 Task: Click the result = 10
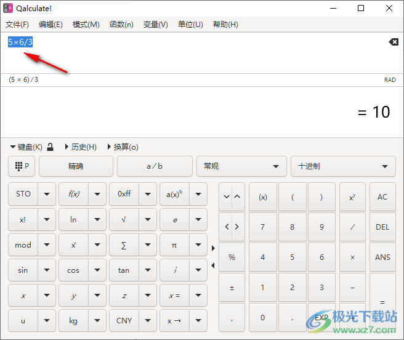[374, 112]
